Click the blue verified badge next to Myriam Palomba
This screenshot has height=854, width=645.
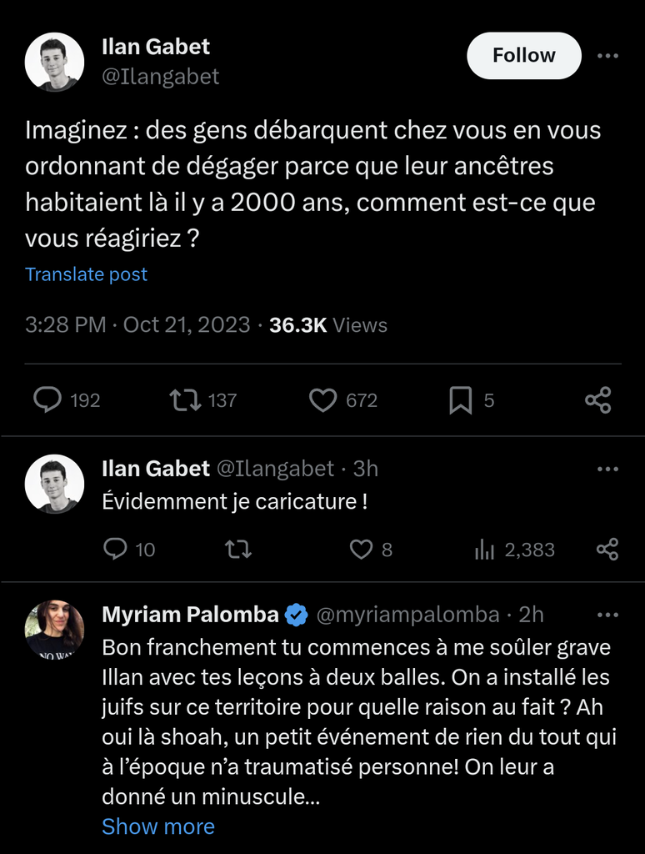[296, 615]
